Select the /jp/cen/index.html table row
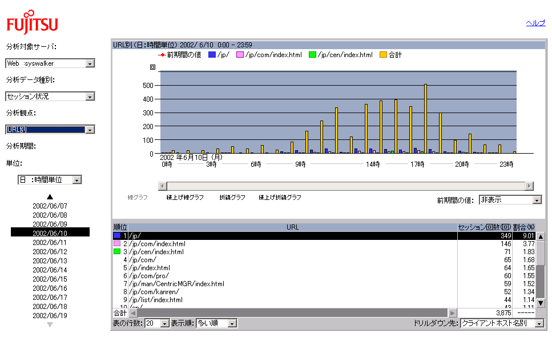The height and width of the screenshot is (345, 552). pyautogui.click(x=324, y=252)
